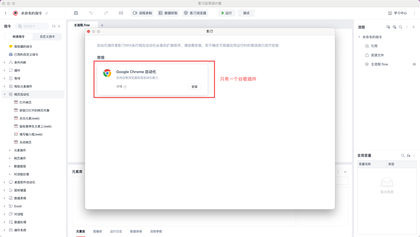Search 全局变量 with the magnifier icon
The image size is (420, 237).
[x=403, y=155]
